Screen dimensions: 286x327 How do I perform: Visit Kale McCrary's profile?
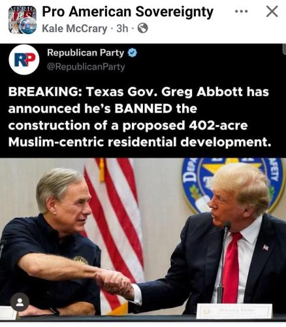(74, 29)
